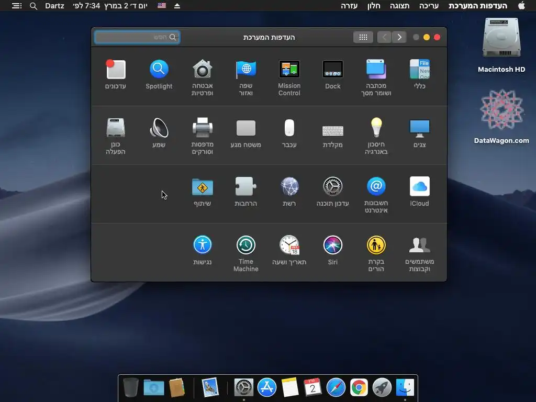Open the עזרה help menu
The height and width of the screenshot is (402, 536).
point(349,6)
